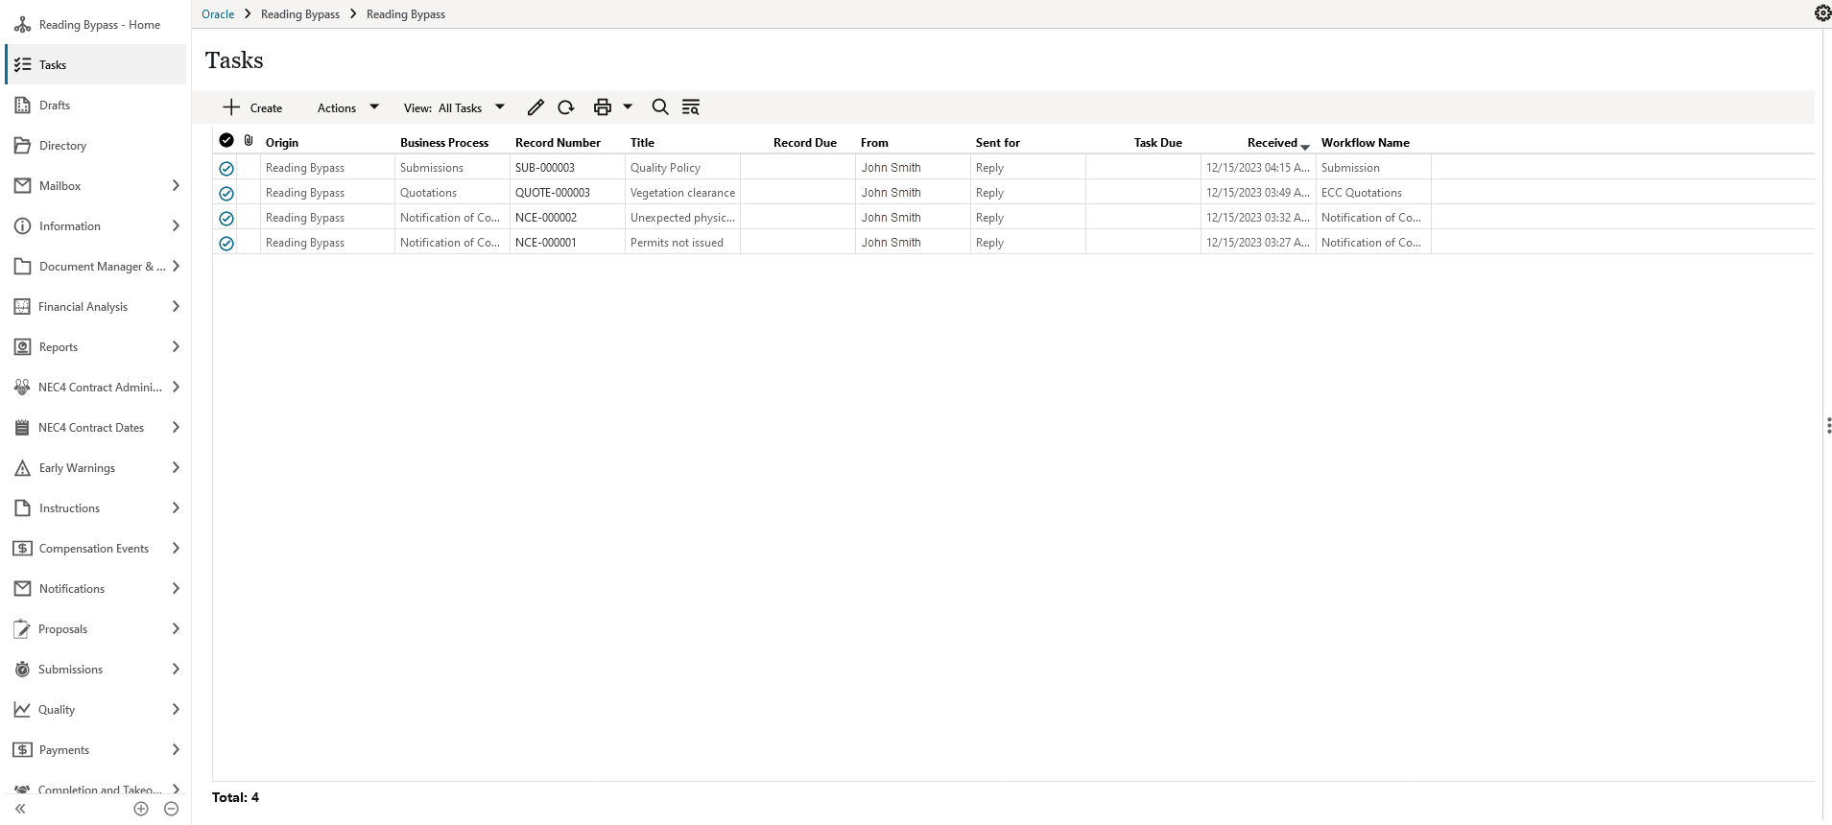Sort by Business Process column header
The image size is (1832, 825).
coord(444,142)
